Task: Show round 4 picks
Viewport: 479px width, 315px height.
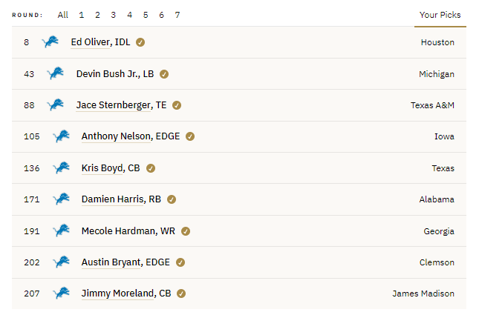Action: click(129, 15)
